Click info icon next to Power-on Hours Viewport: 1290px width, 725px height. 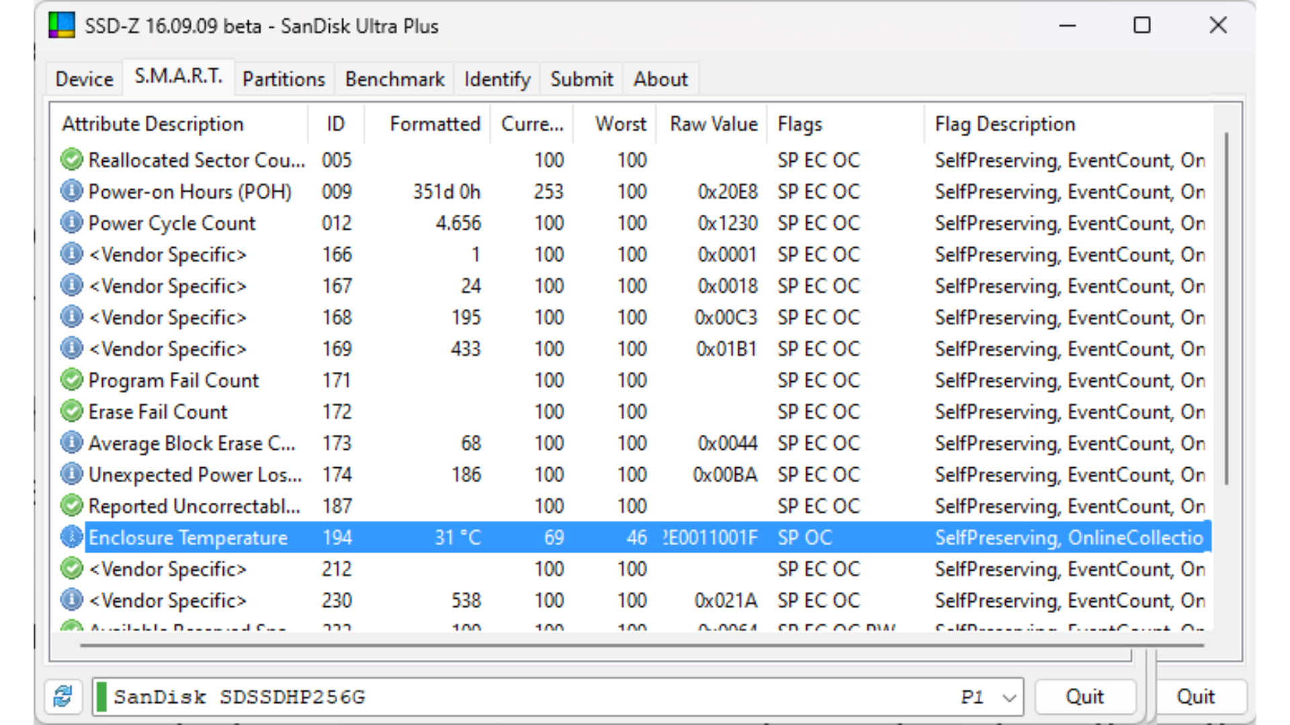[x=71, y=191]
